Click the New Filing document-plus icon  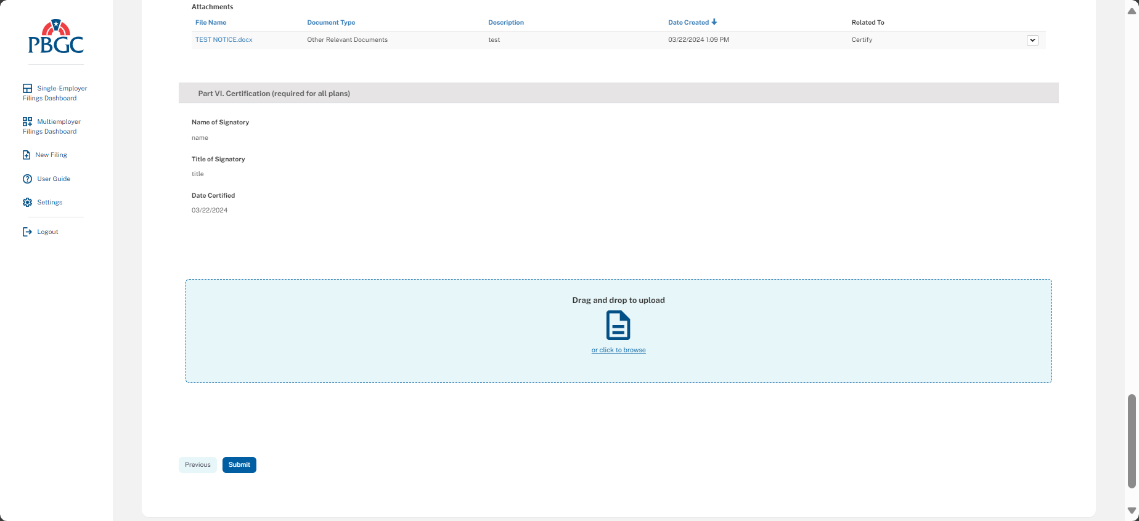27,155
